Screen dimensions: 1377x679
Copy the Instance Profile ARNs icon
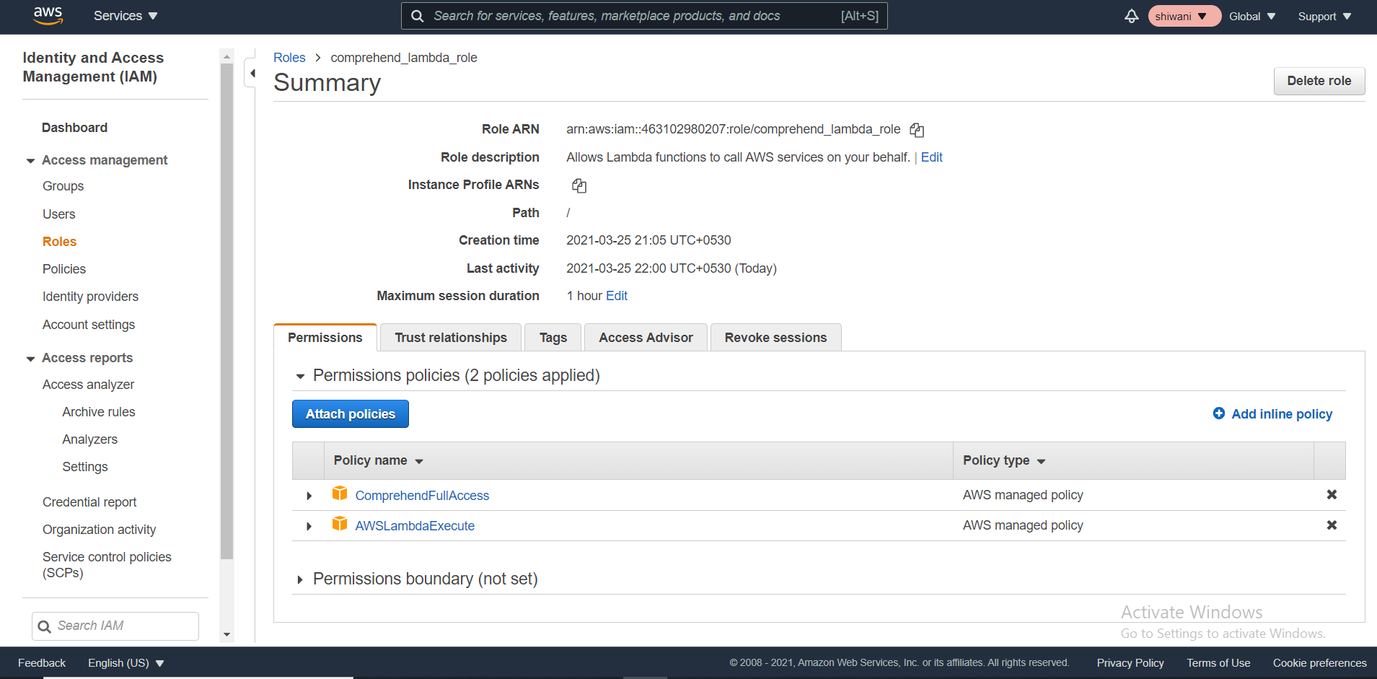[578, 185]
